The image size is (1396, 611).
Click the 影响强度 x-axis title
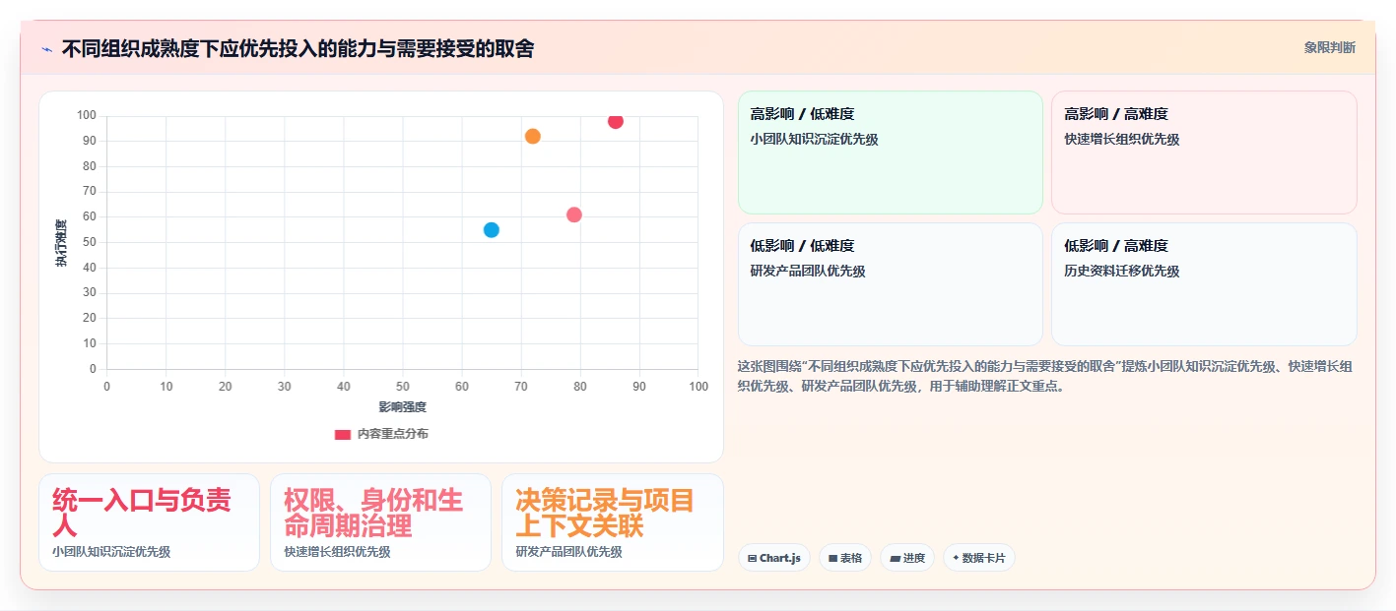pos(402,407)
